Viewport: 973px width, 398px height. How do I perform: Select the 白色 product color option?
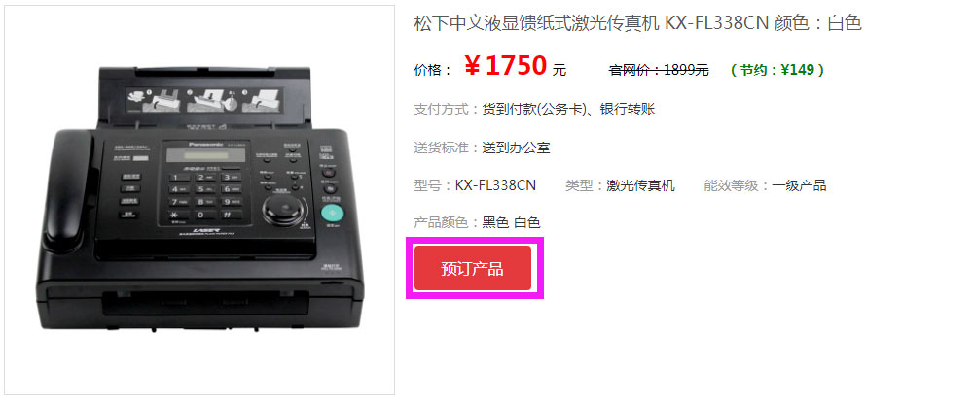(x=526, y=222)
